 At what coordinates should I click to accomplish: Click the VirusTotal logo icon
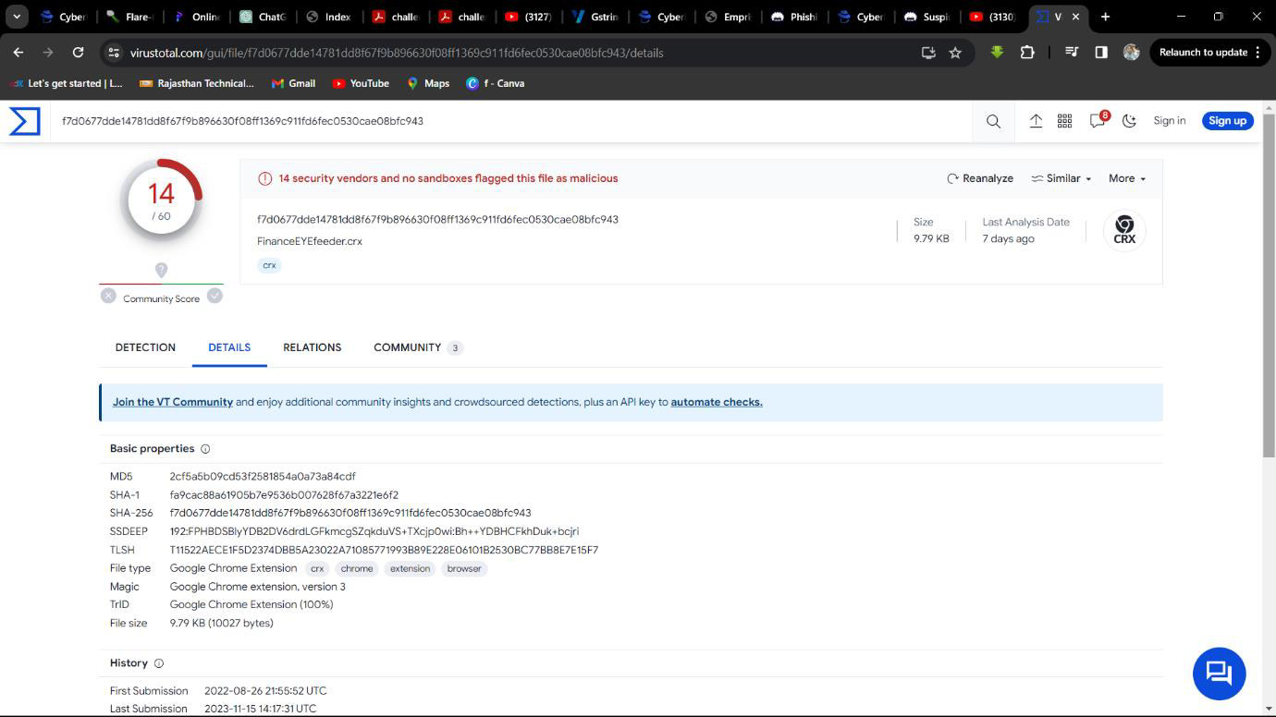(x=25, y=121)
